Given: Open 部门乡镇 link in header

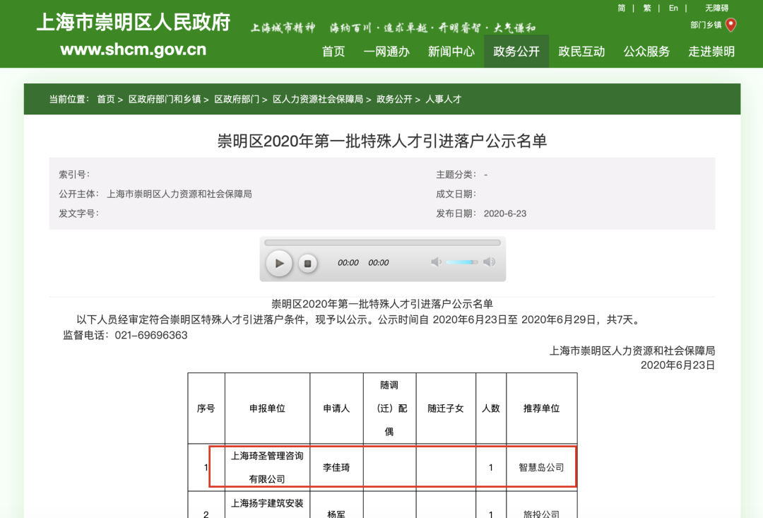Looking at the screenshot, I should tap(706, 25).
